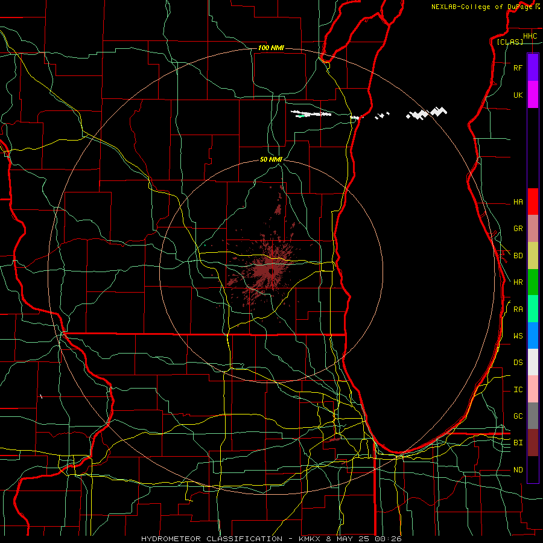Click the 'HR' legend label
Image resolution: width=543 pixels, height=543 pixels.
518,282
